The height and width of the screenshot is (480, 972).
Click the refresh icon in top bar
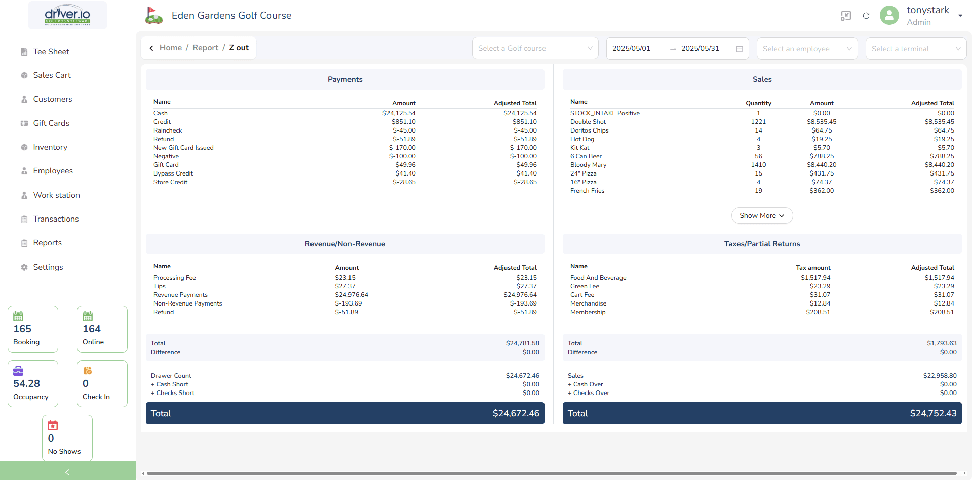click(x=866, y=16)
